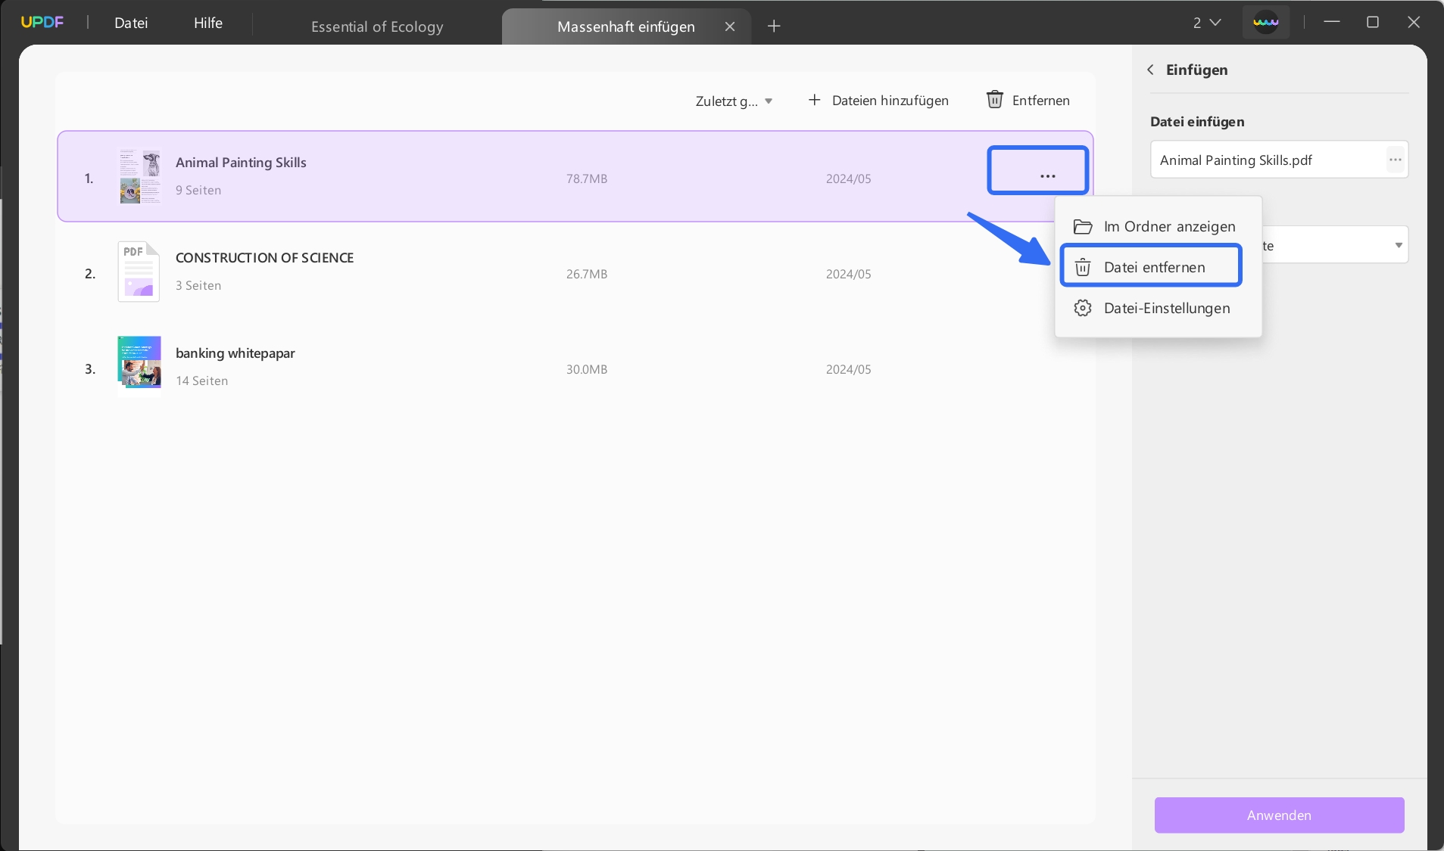
Task: Browse file with the three-dots button
Action: [1396, 160]
